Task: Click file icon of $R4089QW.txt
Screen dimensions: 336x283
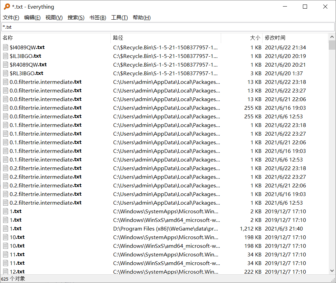Action: tap(6, 65)
